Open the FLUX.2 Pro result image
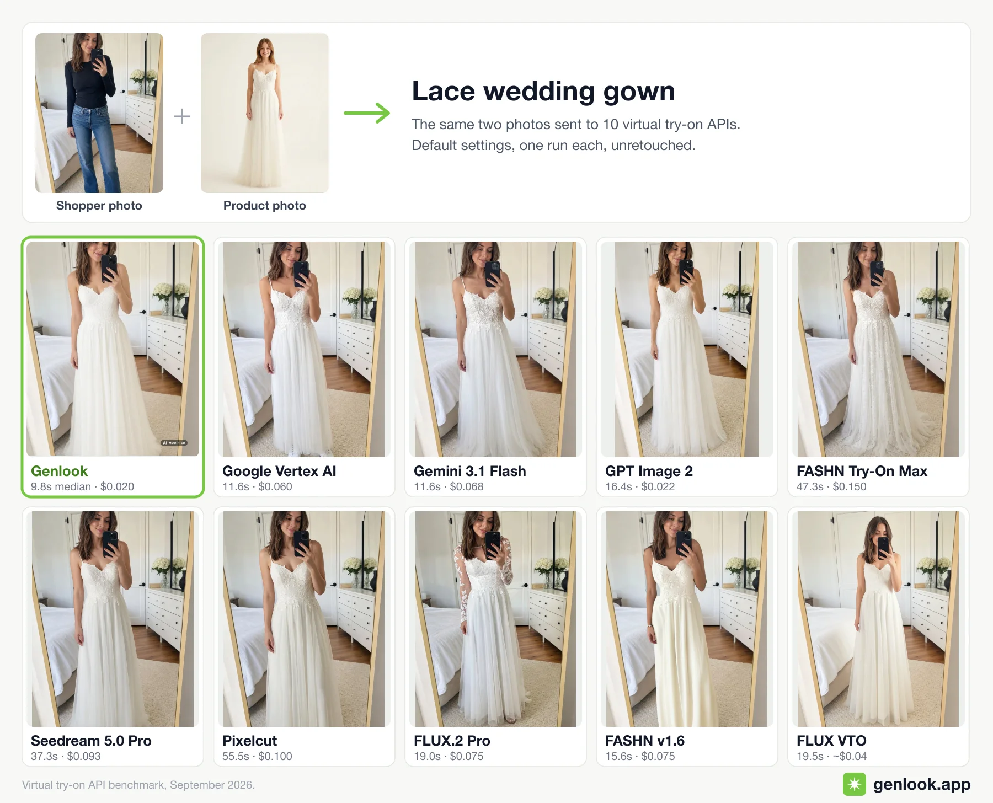This screenshot has height=803, width=993. click(x=495, y=619)
